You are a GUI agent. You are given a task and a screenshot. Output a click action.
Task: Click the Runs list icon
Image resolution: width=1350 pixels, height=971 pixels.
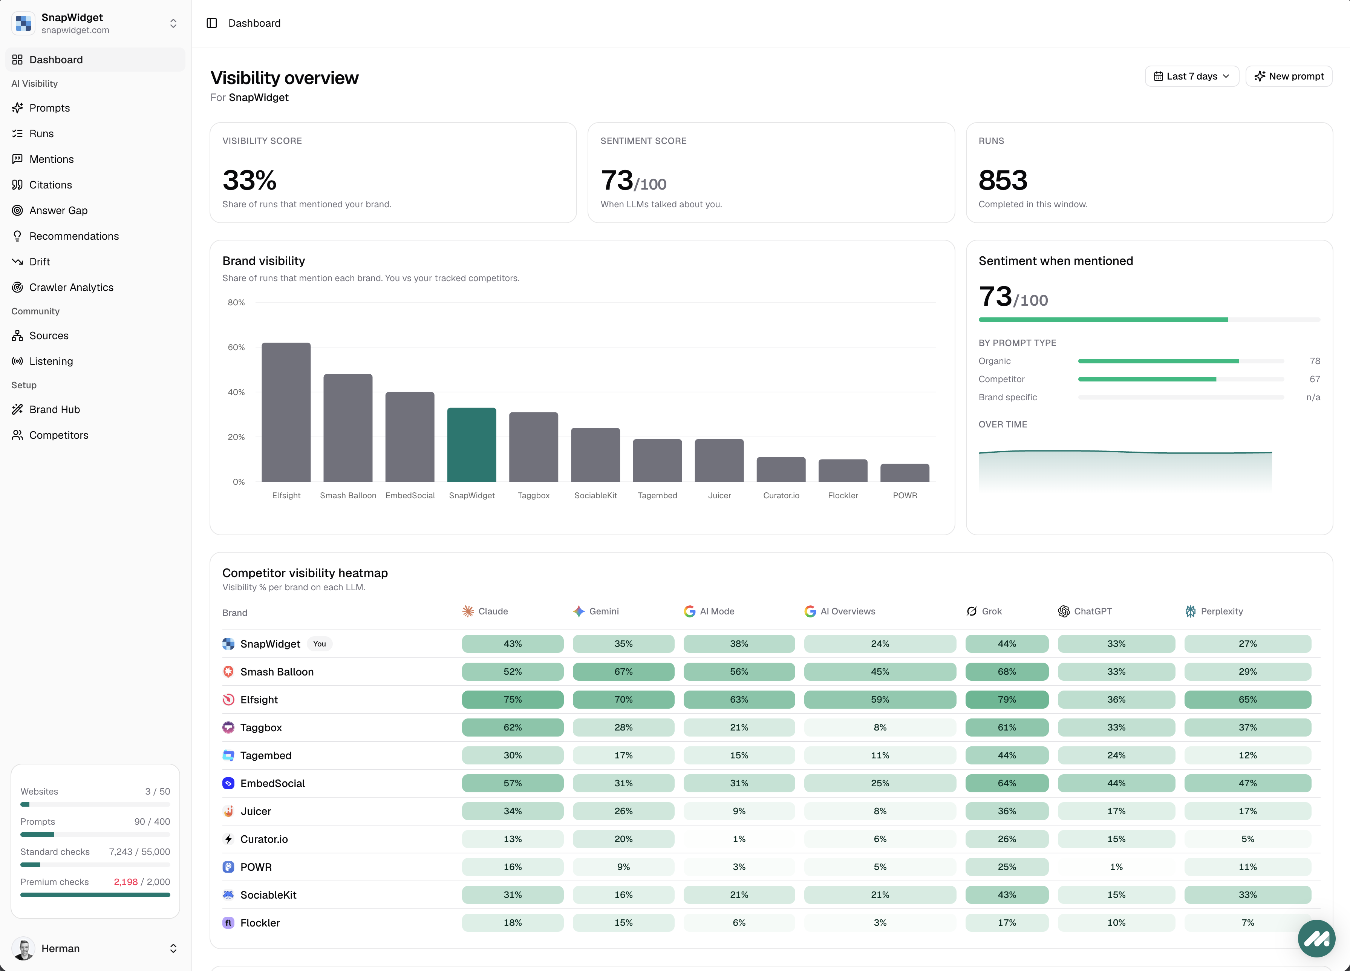pyautogui.click(x=17, y=133)
